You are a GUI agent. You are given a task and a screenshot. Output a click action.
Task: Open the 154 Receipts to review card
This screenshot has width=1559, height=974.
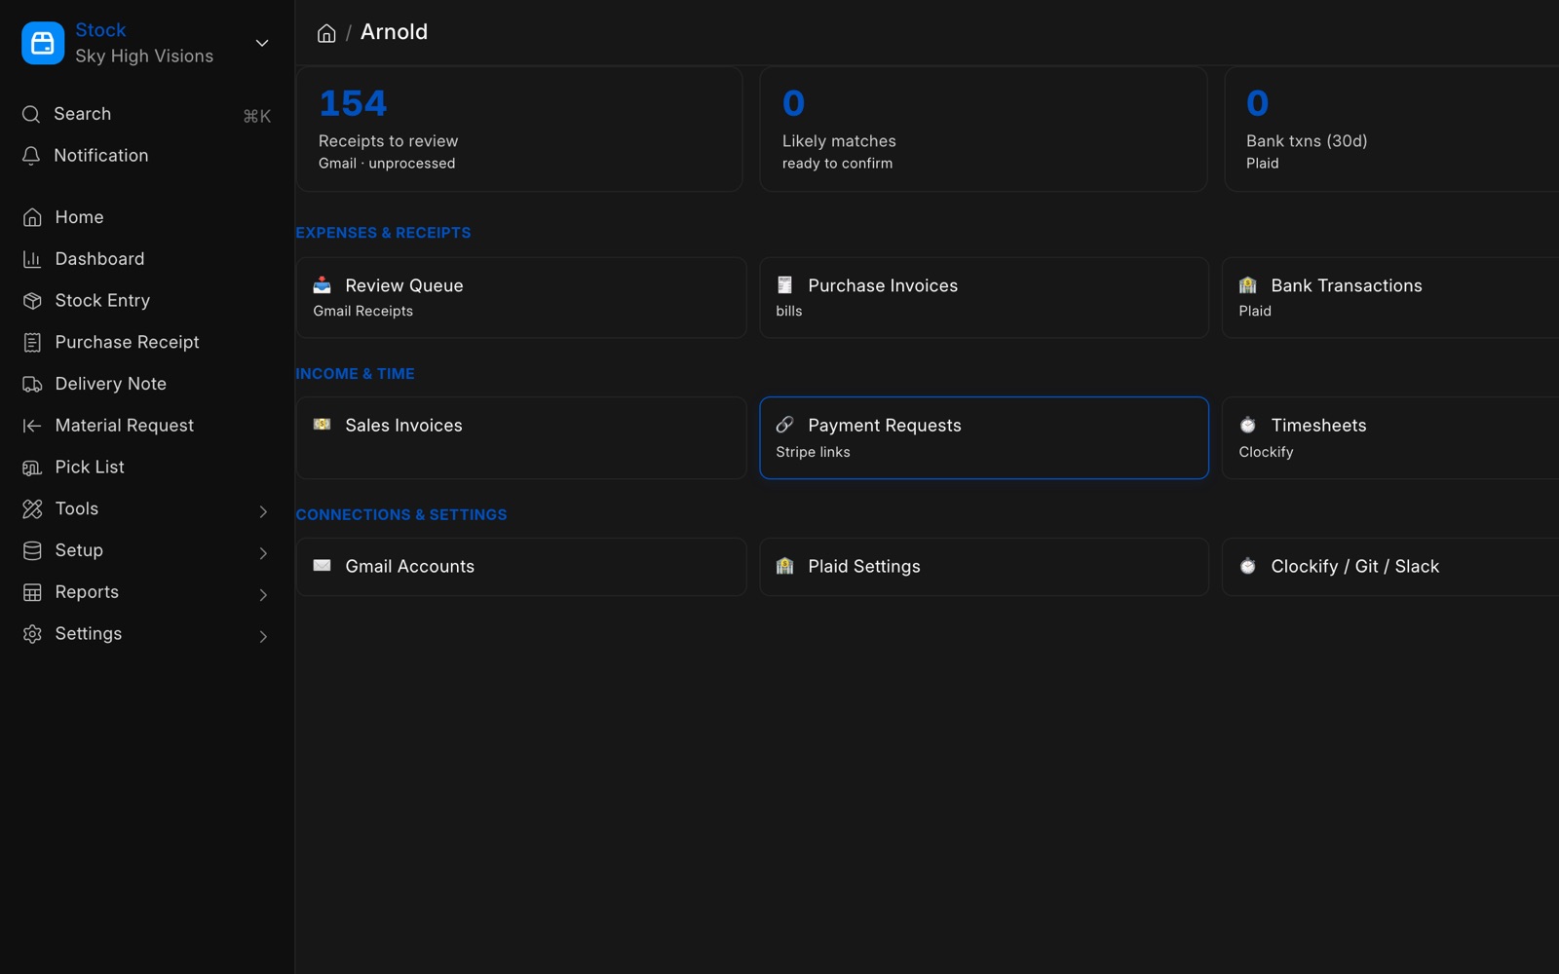tap(519, 129)
